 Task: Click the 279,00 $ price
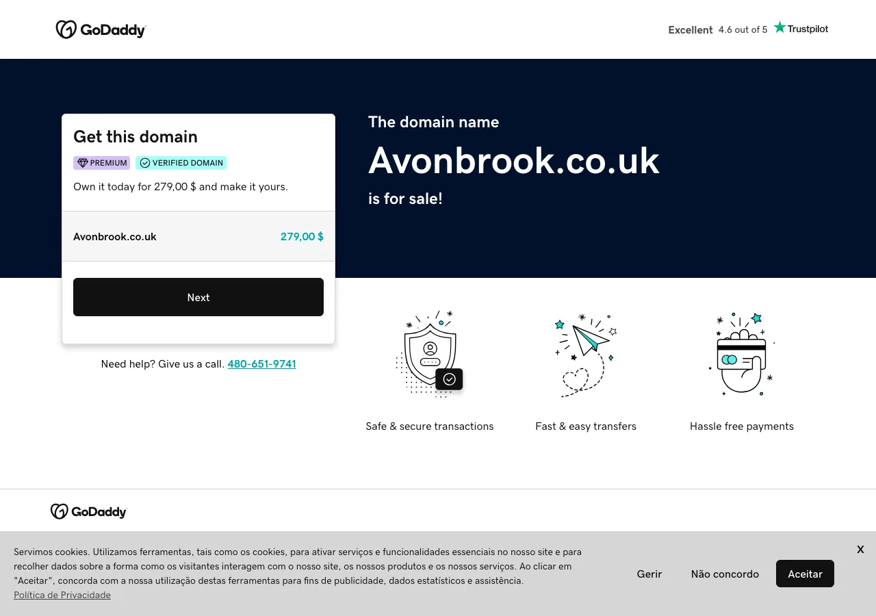click(302, 236)
